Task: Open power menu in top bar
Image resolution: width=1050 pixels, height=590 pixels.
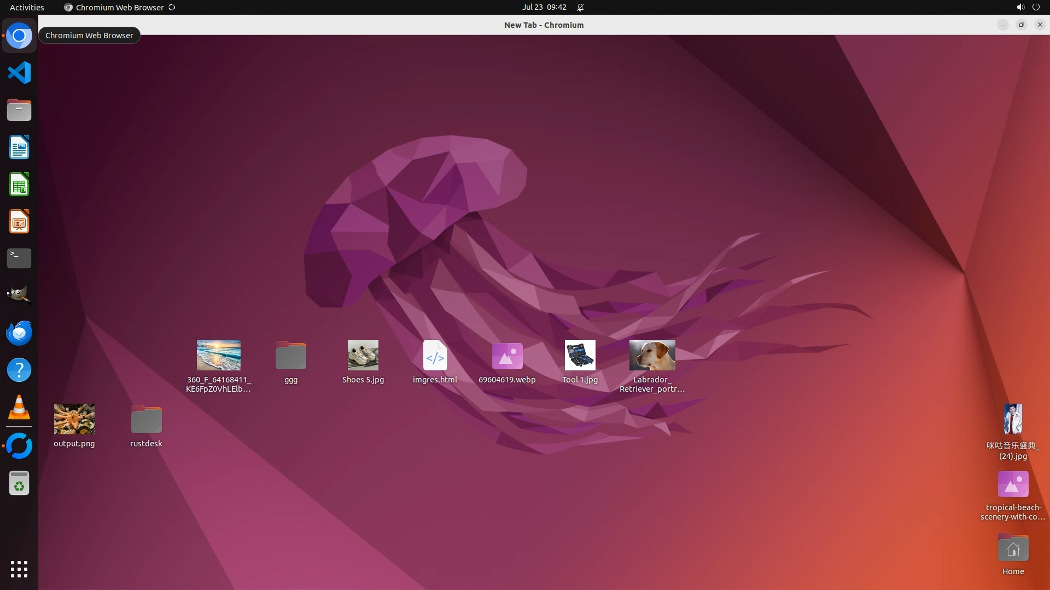Action: tap(1036, 7)
